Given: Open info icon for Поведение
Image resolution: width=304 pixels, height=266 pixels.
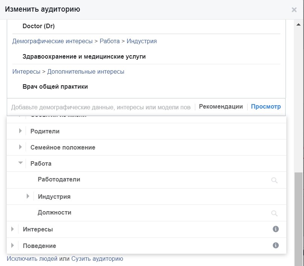Looking at the screenshot, I should (x=275, y=245).
